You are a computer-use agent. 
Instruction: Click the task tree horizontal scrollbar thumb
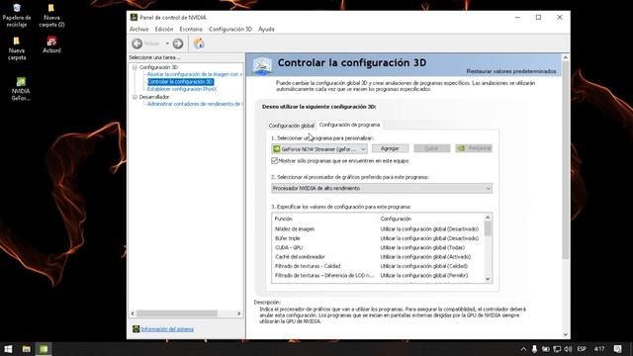pos(177,313)
